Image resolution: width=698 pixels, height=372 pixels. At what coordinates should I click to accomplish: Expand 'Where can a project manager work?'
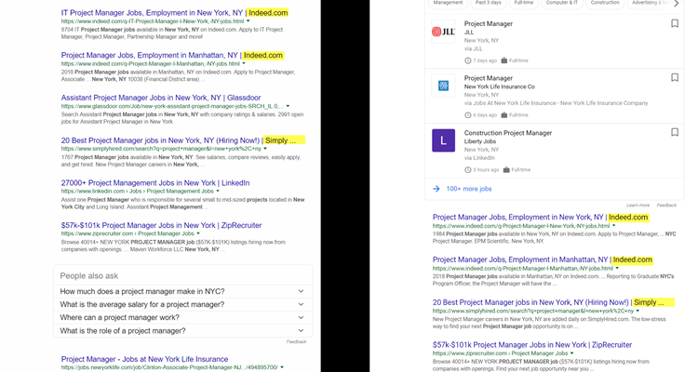tap(181, 317)
